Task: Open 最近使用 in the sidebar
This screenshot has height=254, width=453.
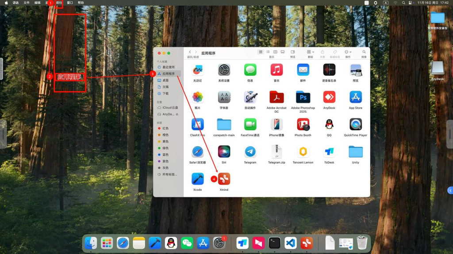Action: pyautogui.click(x=169, y=67)
